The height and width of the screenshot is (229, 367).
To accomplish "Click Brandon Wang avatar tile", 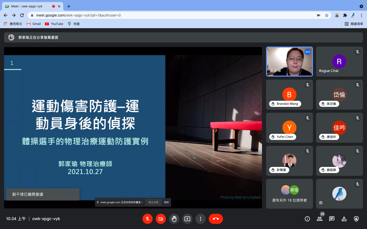I will pyautogui.click(x=290, y=95).
